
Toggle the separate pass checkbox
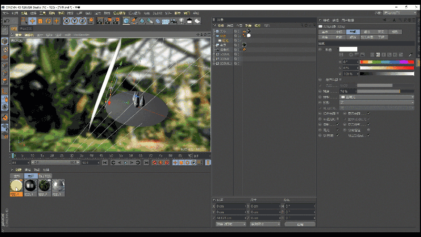[x=368, y=130]
